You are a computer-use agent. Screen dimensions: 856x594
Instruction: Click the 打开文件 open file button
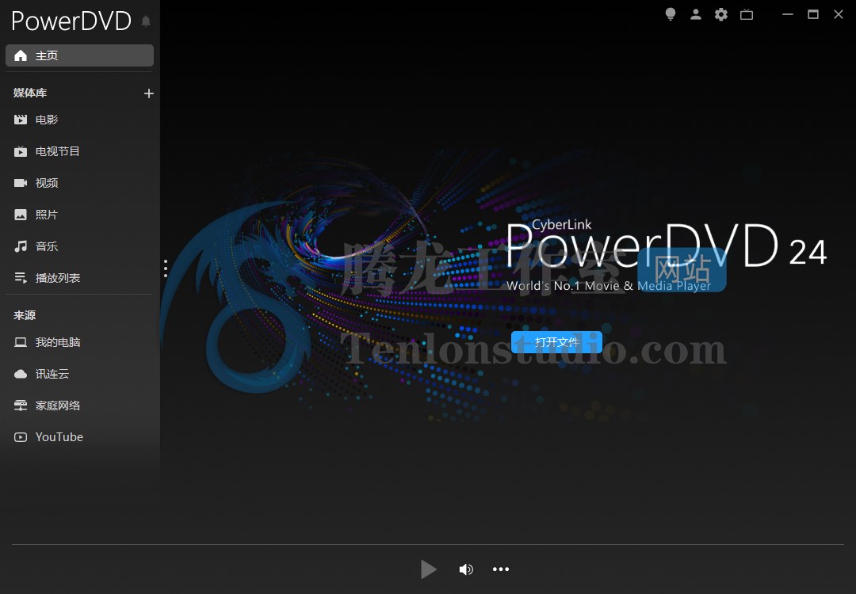556,342
